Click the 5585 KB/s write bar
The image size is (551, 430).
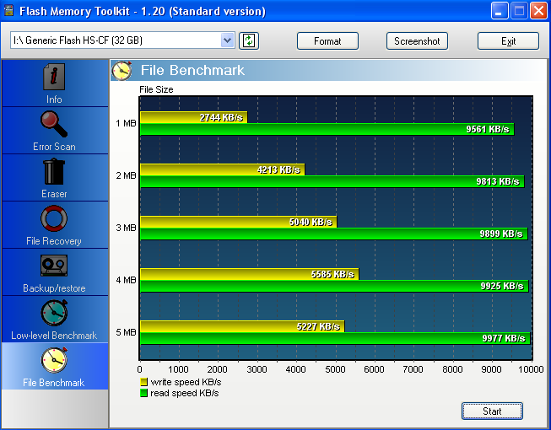point(250,274)
